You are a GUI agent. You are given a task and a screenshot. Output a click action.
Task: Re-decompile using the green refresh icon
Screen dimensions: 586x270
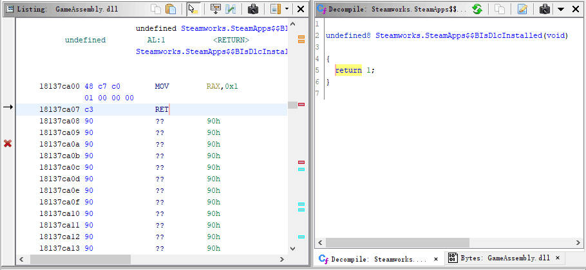pos(477,9)
